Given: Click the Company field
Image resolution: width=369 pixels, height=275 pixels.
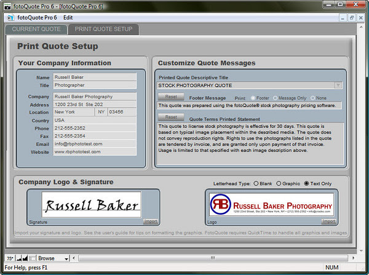Looking at the screenshot, I should [95, 97].
